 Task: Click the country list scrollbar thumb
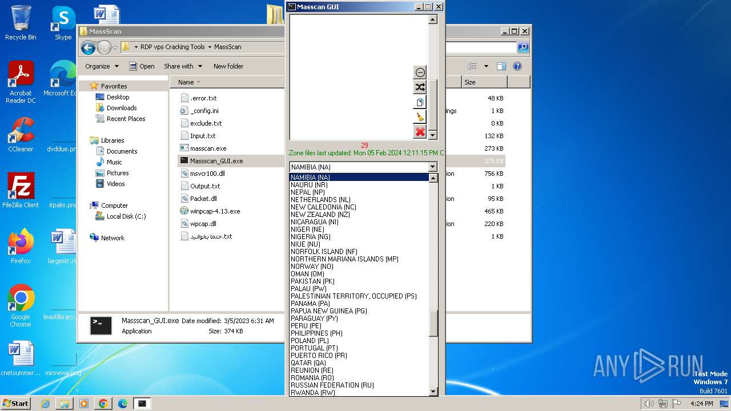click(x=433, y=323)
